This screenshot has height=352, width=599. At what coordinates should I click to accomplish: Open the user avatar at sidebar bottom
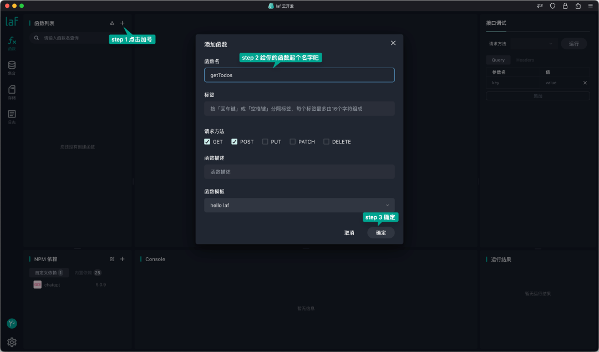click(x=12, y=323)
